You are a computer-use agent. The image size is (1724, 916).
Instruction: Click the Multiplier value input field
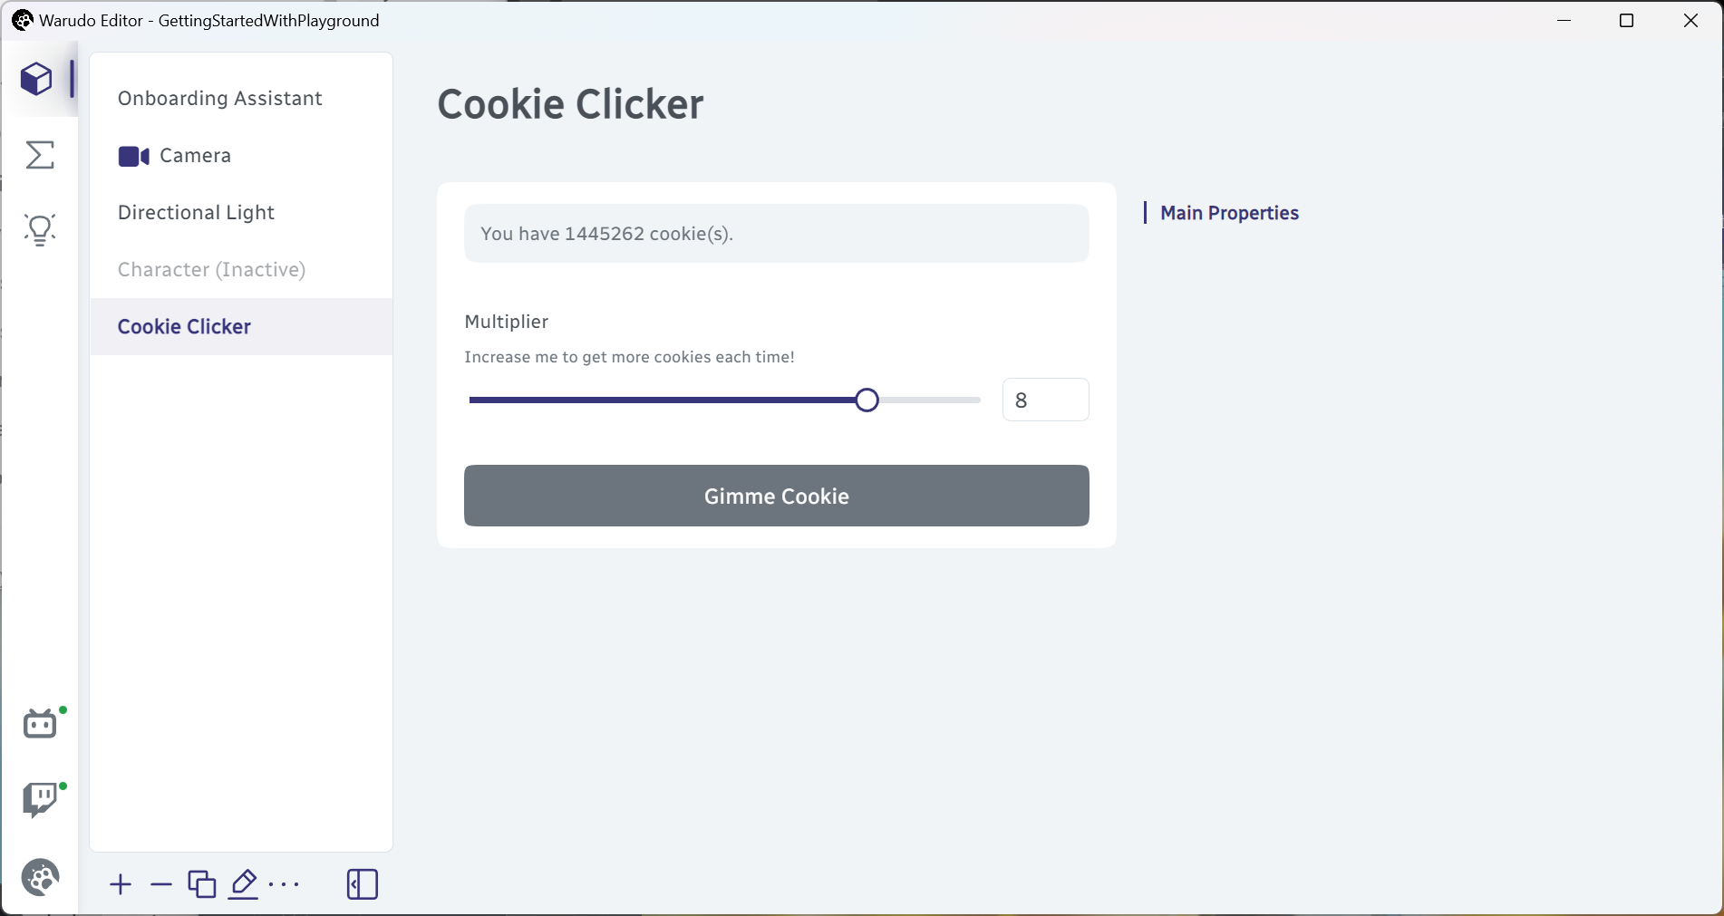coord(1046,400)
